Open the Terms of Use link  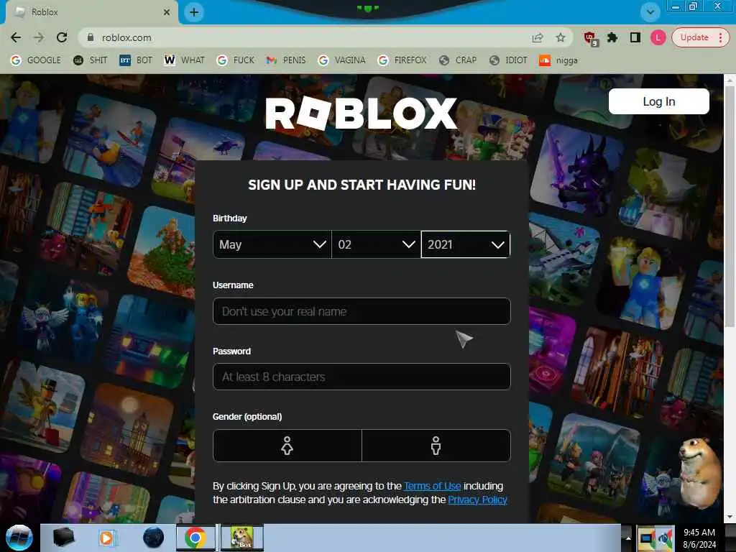point(432,487)
